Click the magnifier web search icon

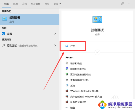point(3,46)
